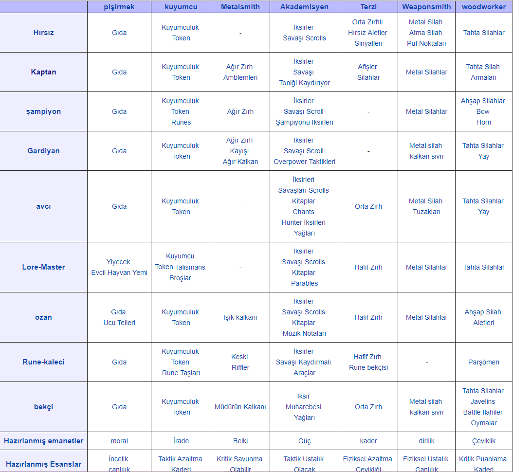Open Müdürün Kalkanı in bekçi row

point(240,407)
